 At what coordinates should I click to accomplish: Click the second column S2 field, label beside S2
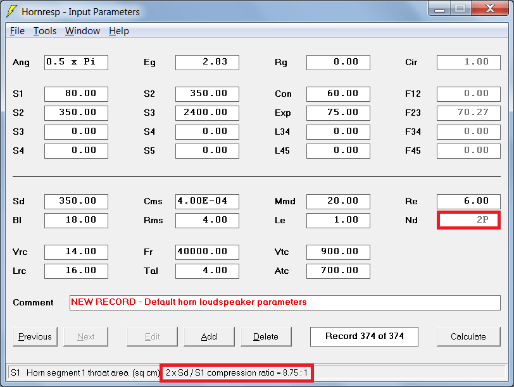click(x=207, y=94)
